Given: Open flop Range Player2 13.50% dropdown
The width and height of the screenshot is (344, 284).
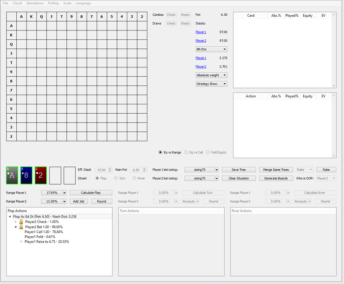Looking at the screenshot, I should (64, 201).
